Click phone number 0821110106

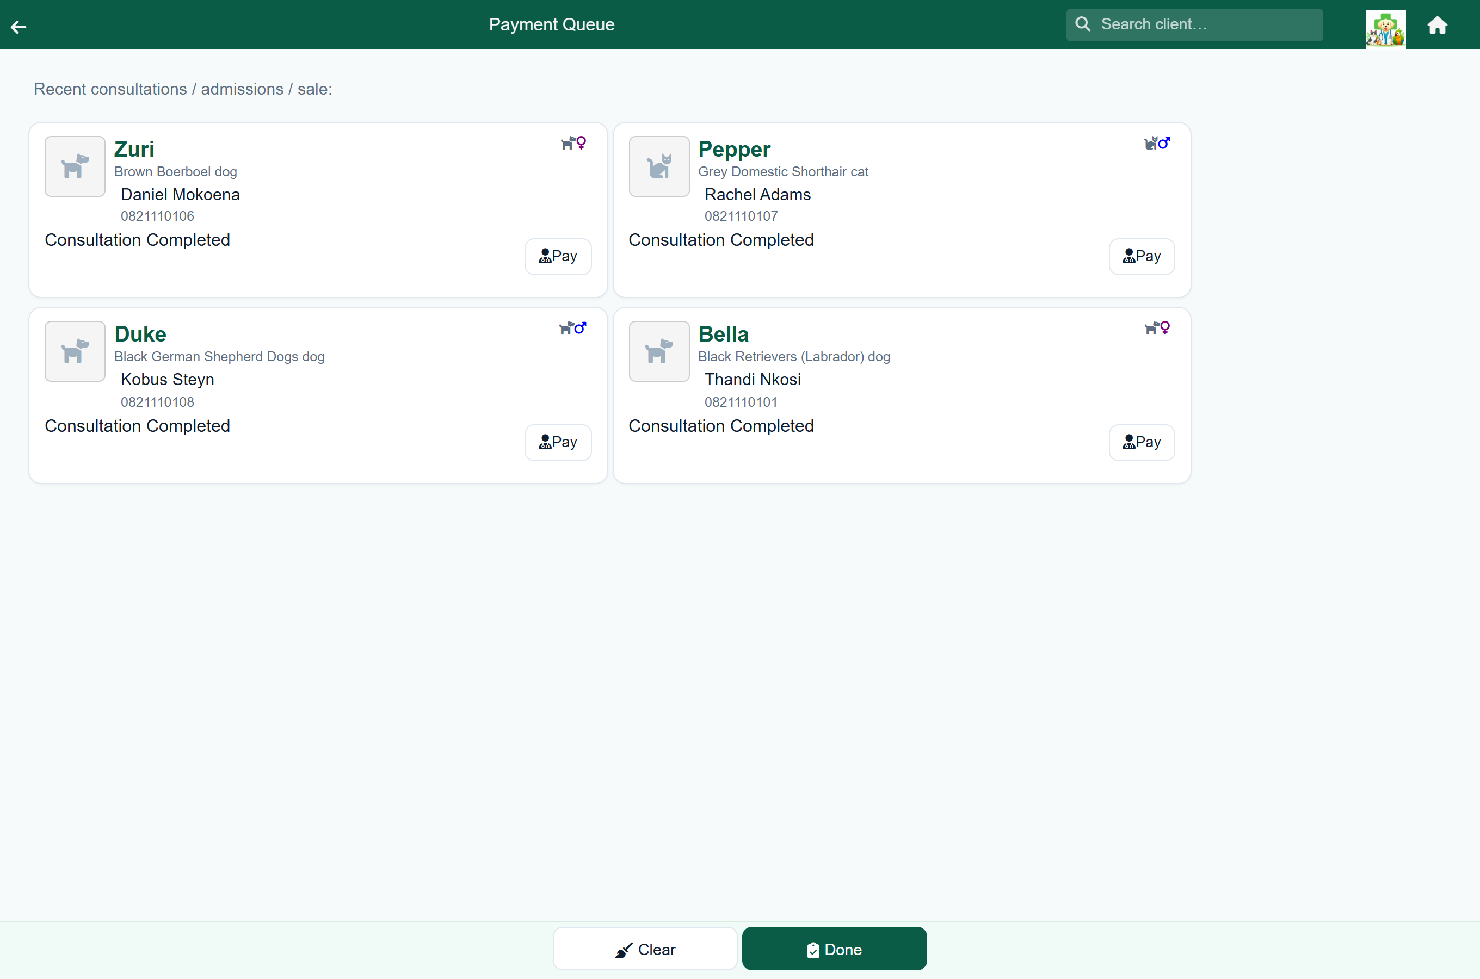157,216
